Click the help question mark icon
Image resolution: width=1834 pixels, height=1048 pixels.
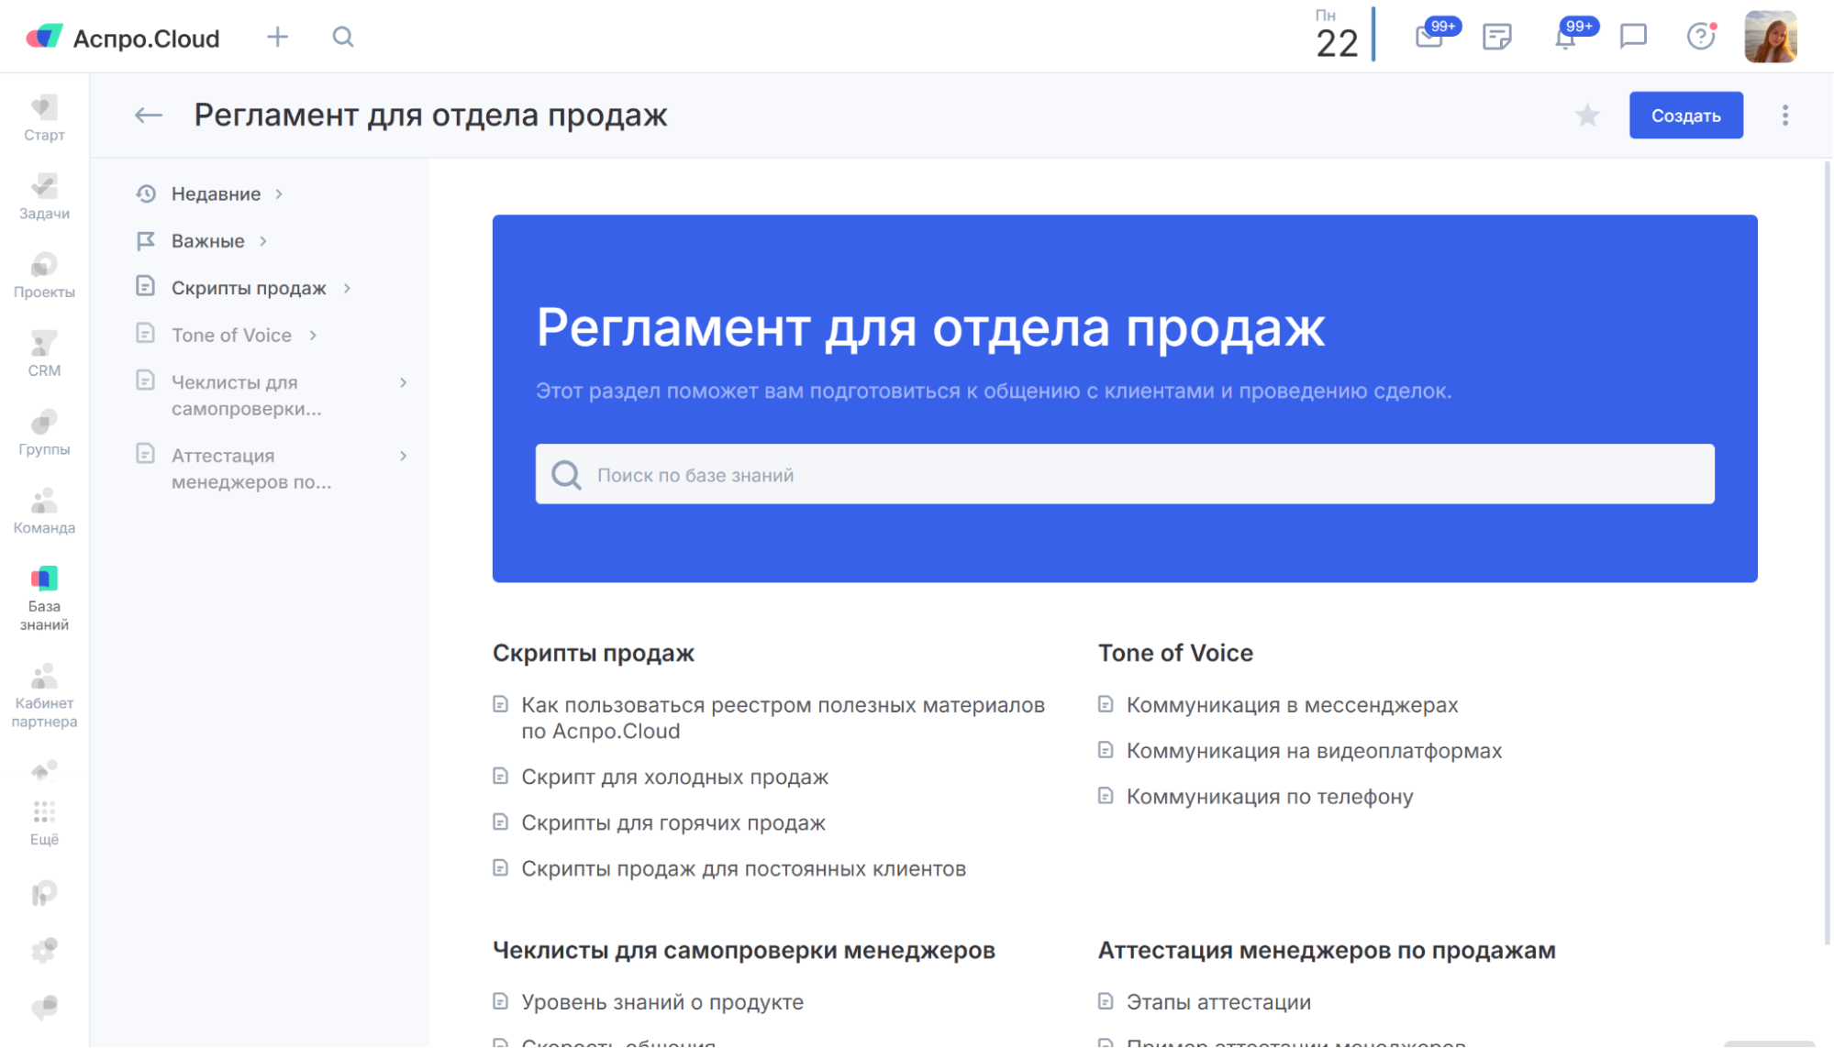pos(1700,37)
